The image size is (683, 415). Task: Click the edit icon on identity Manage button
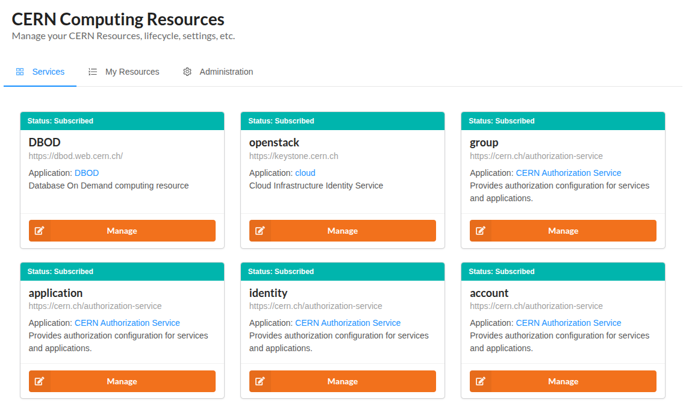[x=260, y=381]
